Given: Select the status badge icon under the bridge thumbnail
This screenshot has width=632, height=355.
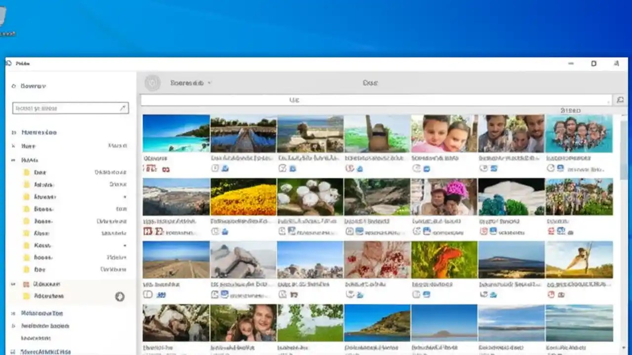Looking at the screenshot, I should pos(215,168).
